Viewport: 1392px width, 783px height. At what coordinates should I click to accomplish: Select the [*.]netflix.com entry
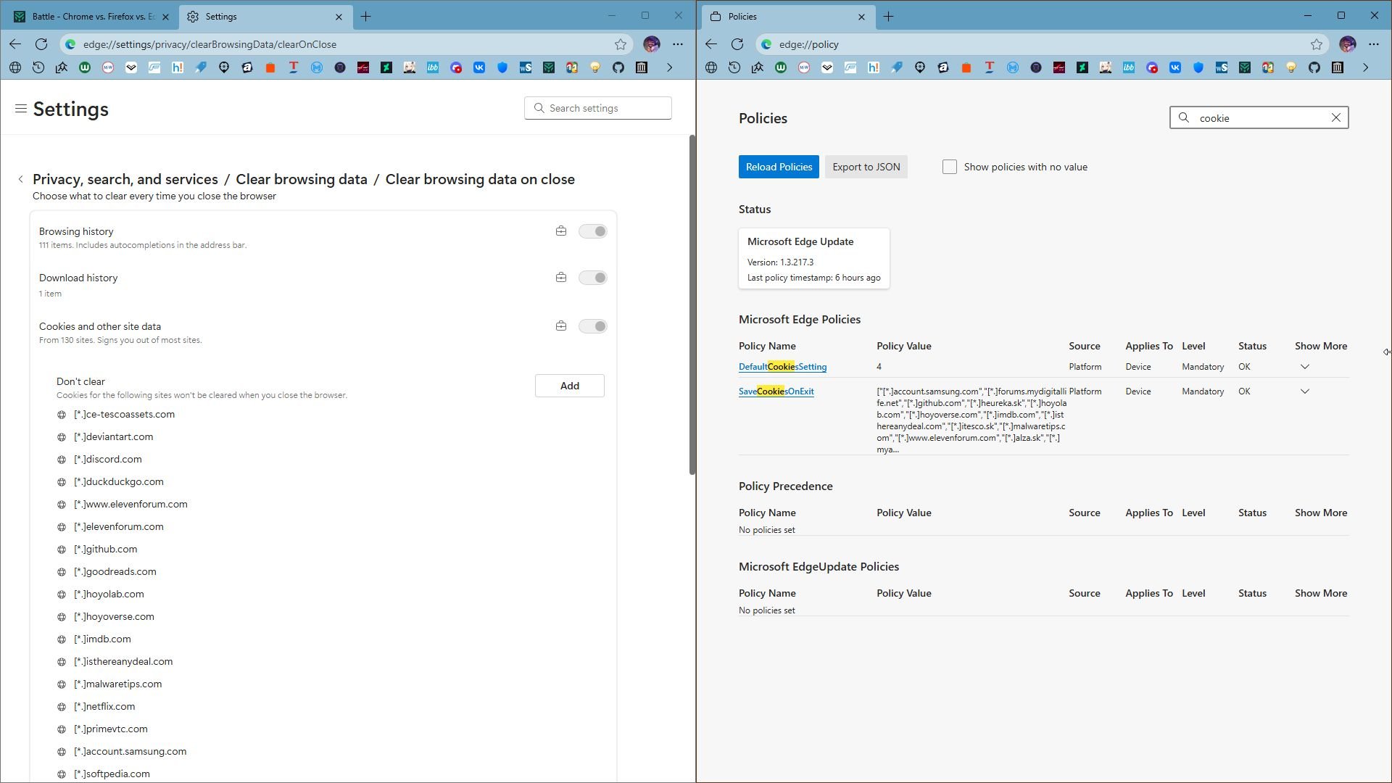click(104, 706)
